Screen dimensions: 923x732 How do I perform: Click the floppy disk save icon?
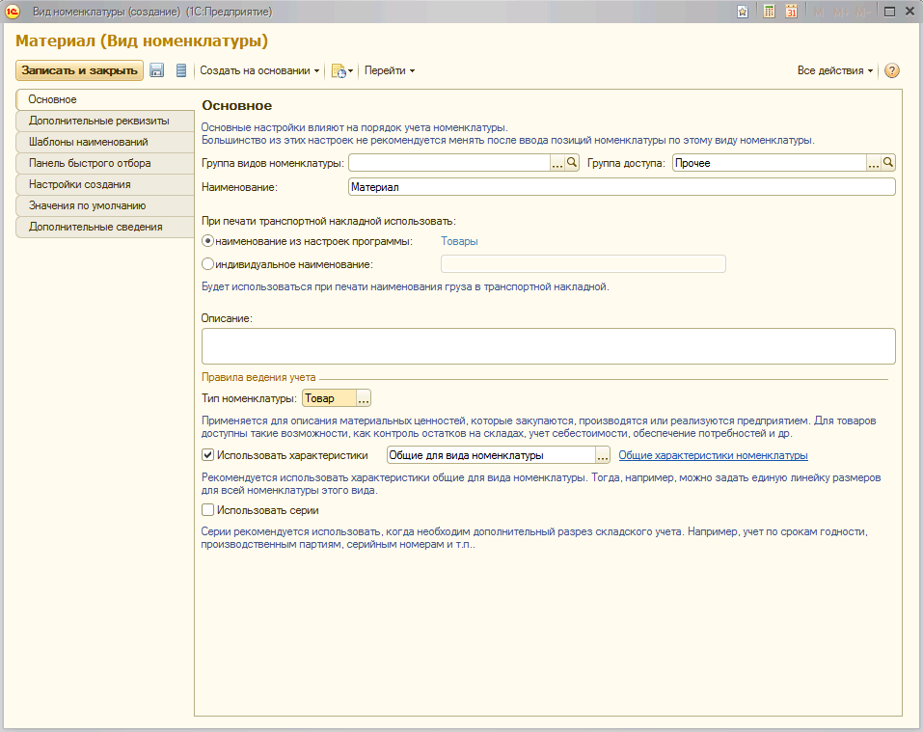157,70
